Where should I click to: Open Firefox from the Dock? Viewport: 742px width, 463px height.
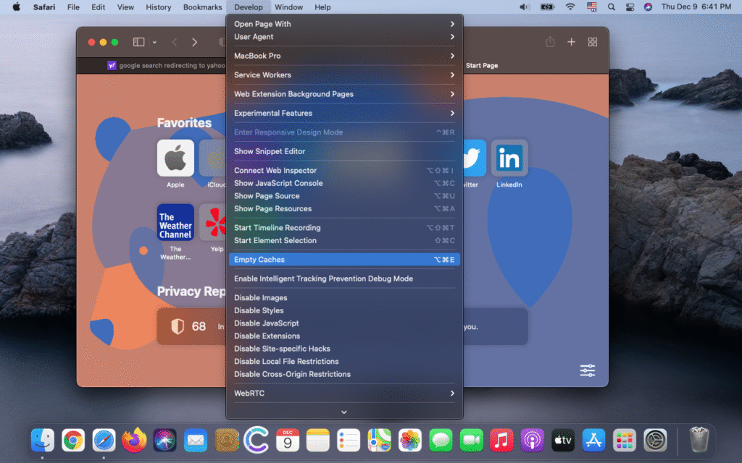coord(134,440)
